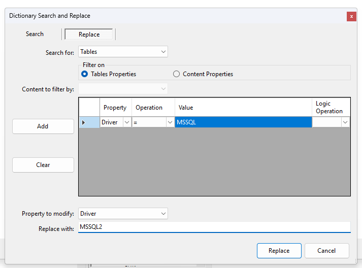Open the 'Property to modify' dropdown

(x=123, y=214)
